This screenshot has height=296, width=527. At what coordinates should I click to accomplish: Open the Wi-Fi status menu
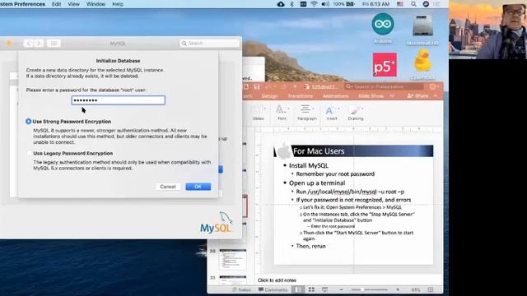click(x=314, y=4)
